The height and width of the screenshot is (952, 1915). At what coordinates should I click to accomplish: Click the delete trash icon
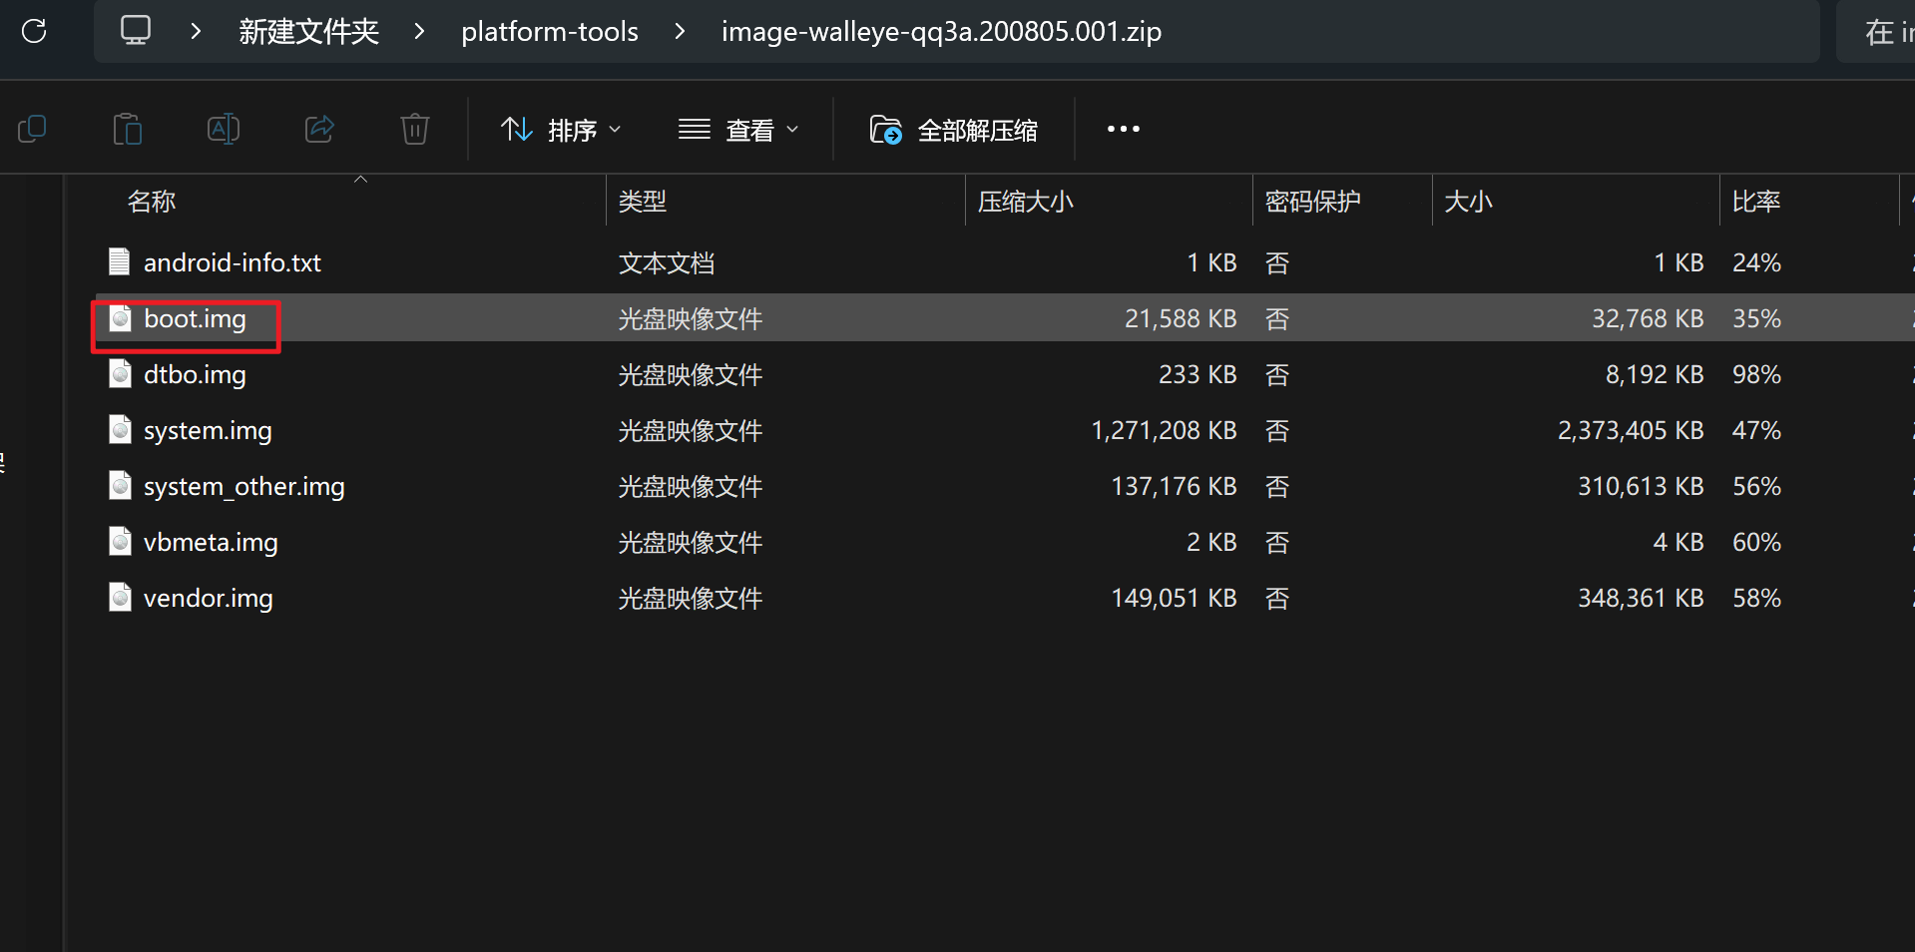[x=415, y=129]
